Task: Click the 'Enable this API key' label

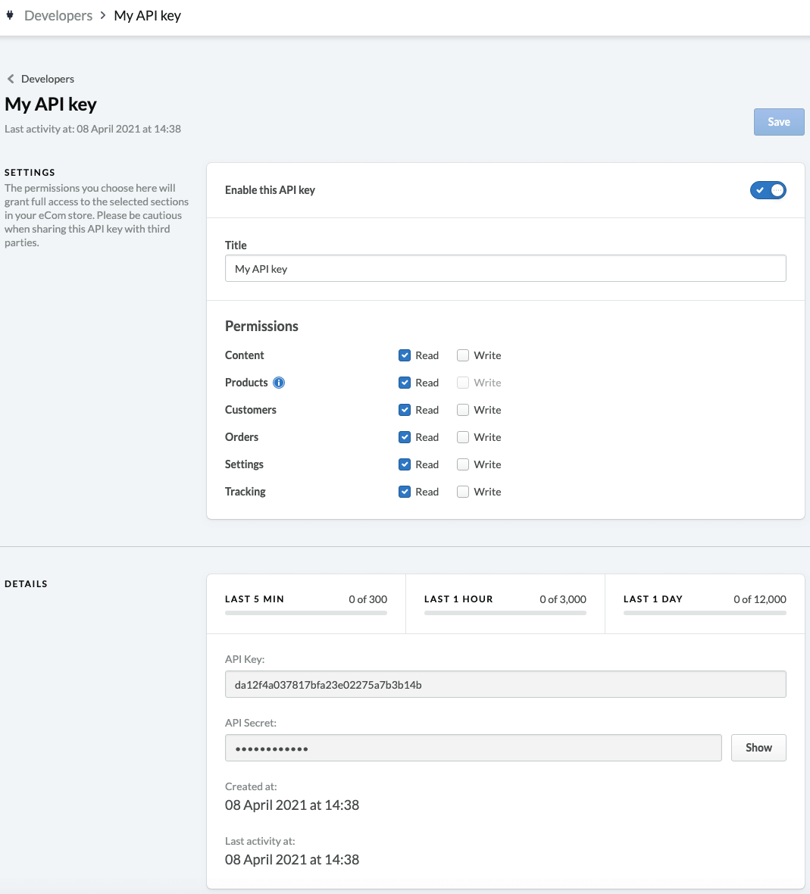Action: coord(271,190)
